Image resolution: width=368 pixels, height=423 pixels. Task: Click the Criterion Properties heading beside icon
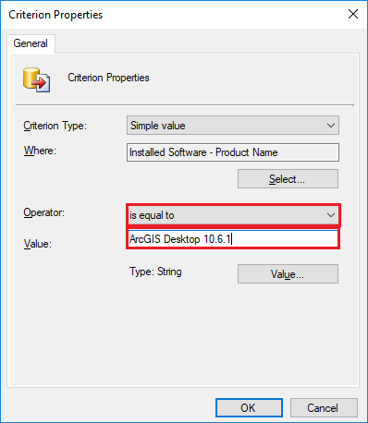(108, 78)
